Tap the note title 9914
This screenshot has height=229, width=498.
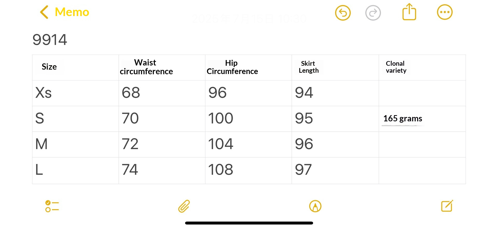pyautogui.click(x=50, y=40)
